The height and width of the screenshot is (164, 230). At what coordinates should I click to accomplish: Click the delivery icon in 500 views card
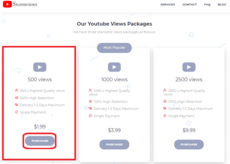(16, 105)
